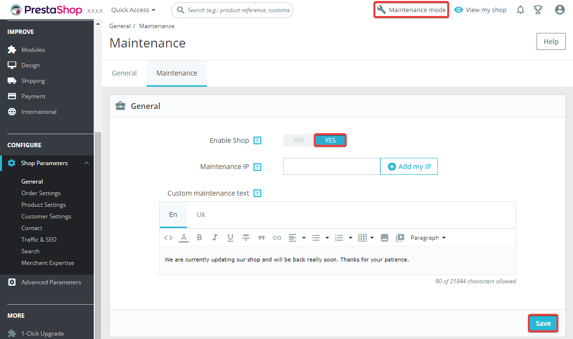Select the Uk language tab
The width and height of the screenshot is (573, 339).
pyautogui.click(x=201, y=215)
